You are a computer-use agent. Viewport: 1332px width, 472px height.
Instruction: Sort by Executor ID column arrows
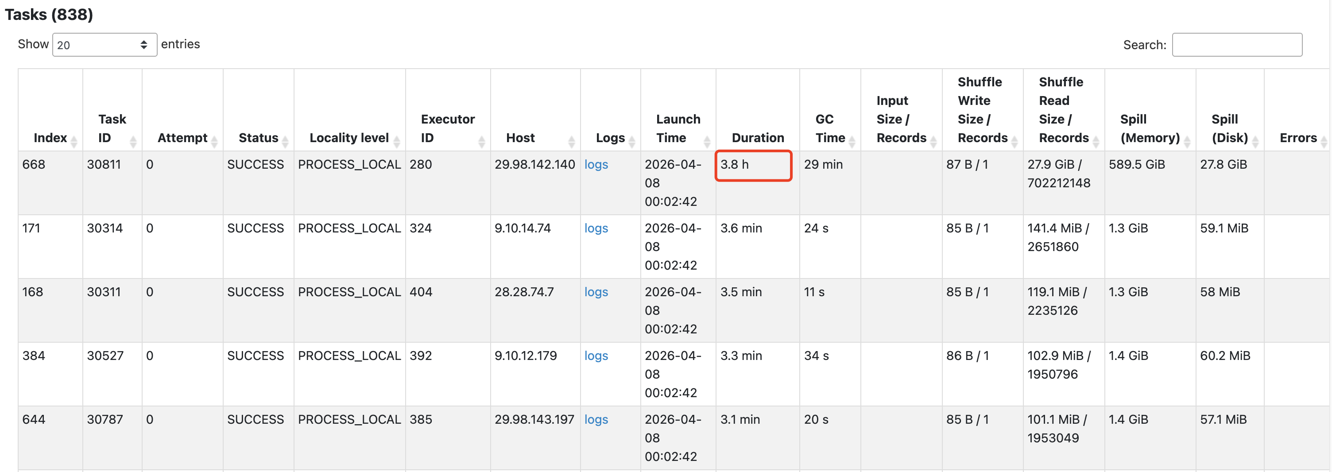(481, 141)
